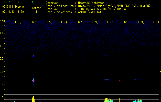Click the meteor count value 11
The width and height of the screenshot is (161, 102).
coord(37,12)
